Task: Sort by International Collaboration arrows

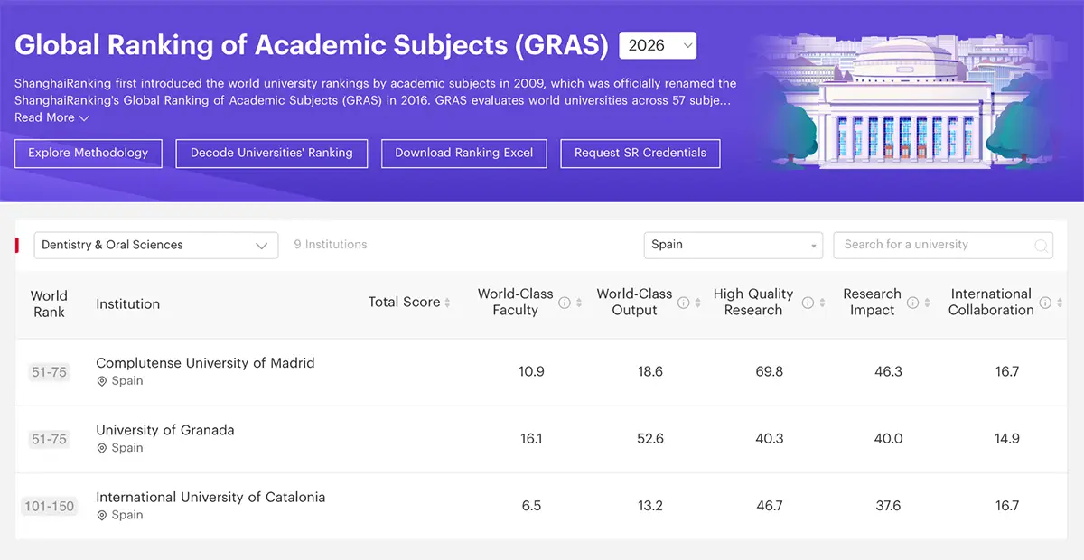Action: tap(1060, 303)
